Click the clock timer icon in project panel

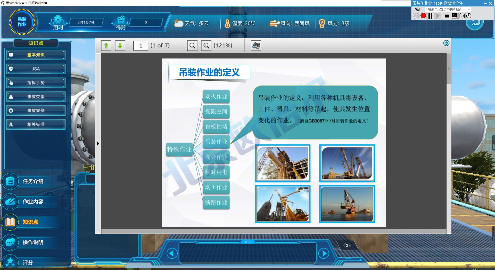pos(469,16)
